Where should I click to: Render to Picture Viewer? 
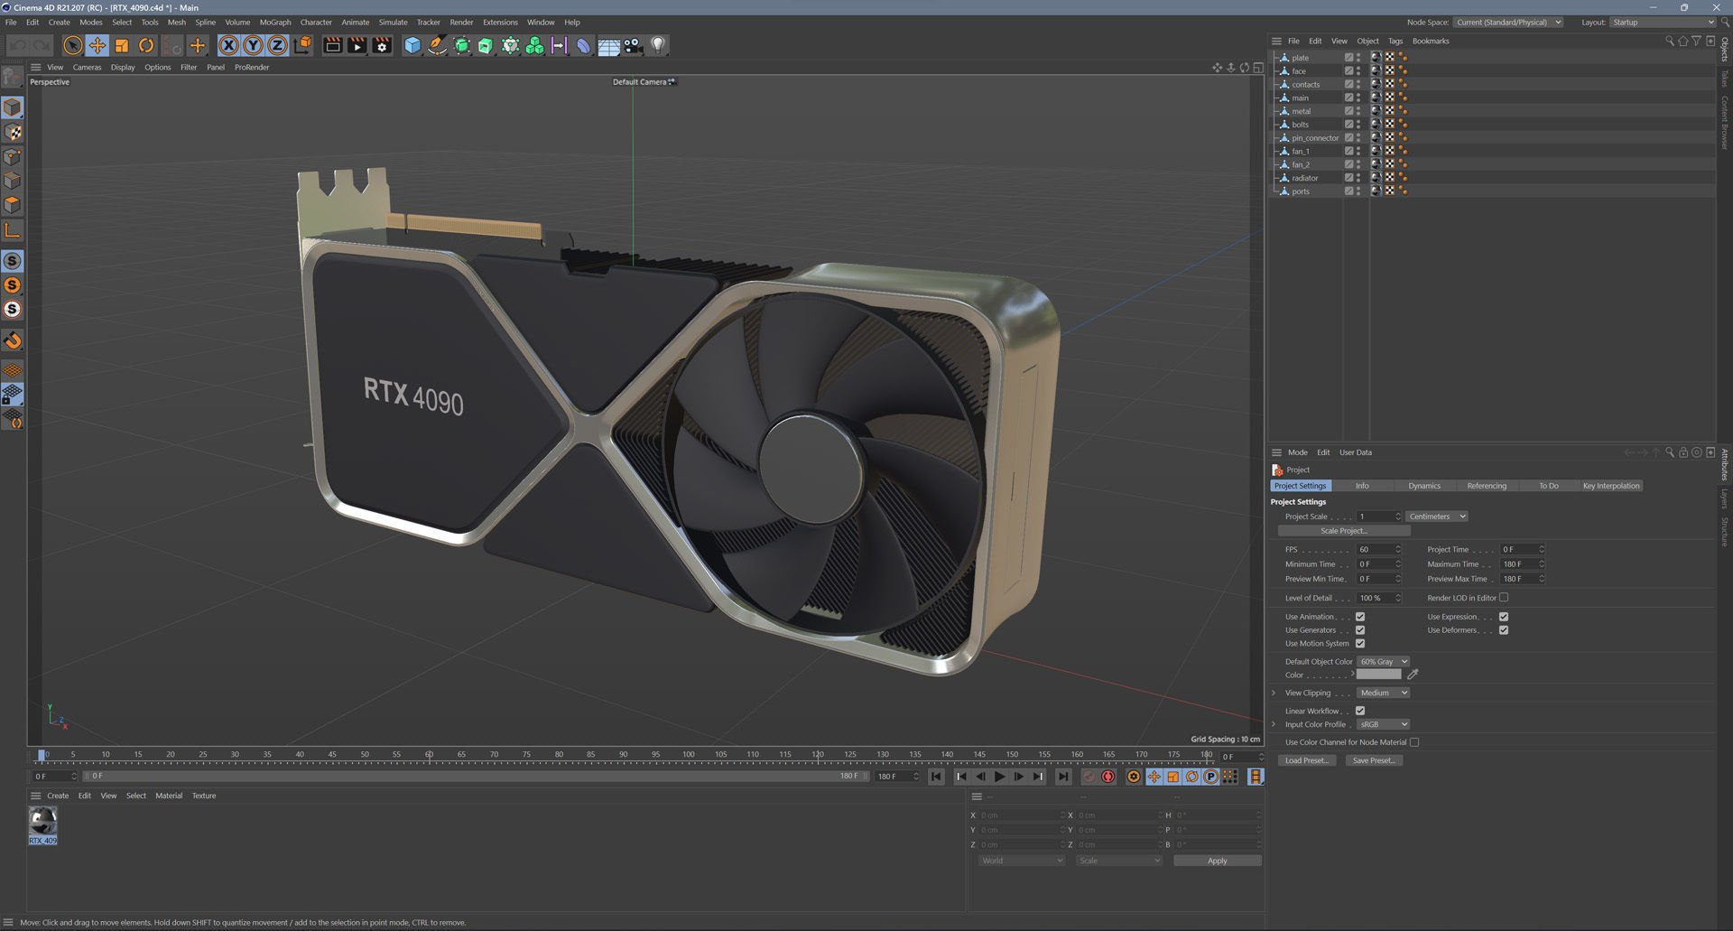point(357,45)
